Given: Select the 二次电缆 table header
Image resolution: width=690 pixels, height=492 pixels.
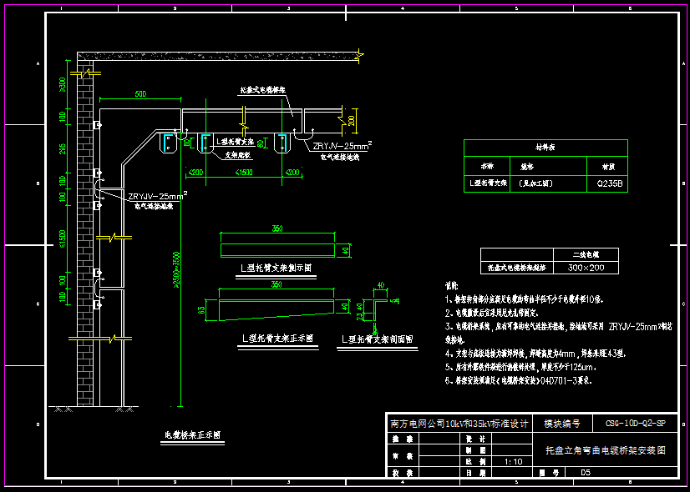Looking at the screenshot, I should tap(586, 254).
